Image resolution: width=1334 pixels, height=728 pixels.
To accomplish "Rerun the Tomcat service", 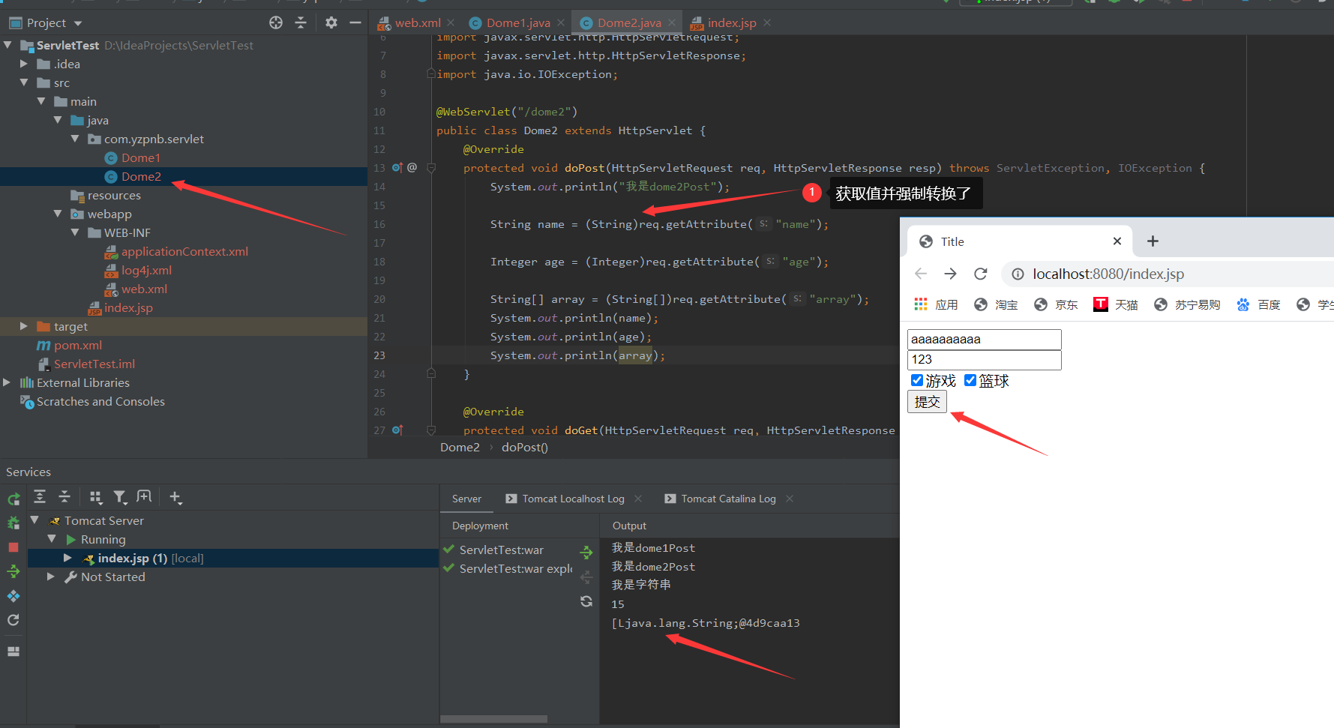I will (13, 499).
